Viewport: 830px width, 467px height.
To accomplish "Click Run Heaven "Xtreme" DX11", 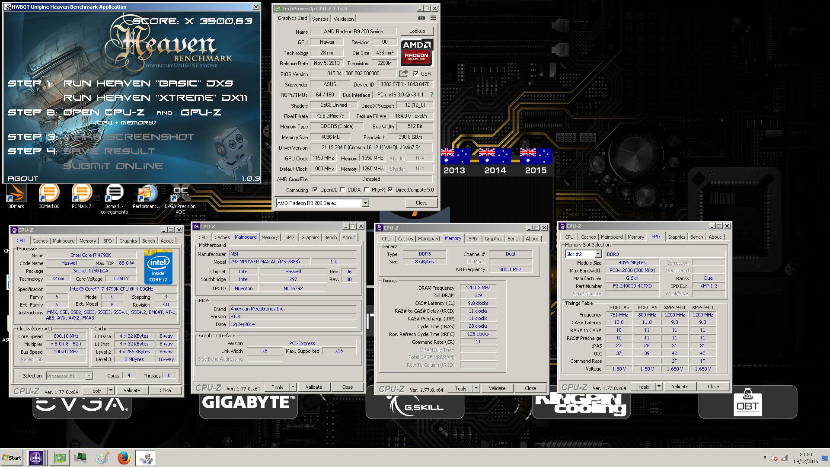I will [155, 98].
